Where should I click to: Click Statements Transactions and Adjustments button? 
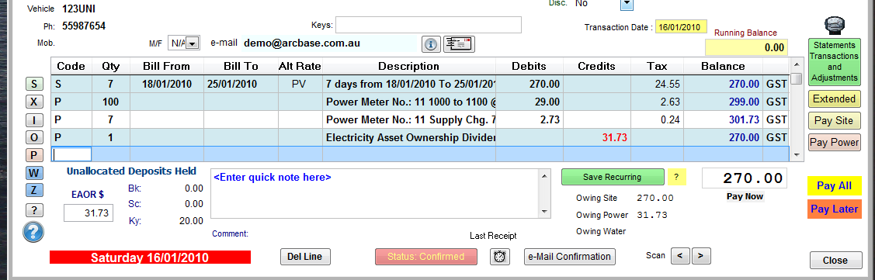834,62
